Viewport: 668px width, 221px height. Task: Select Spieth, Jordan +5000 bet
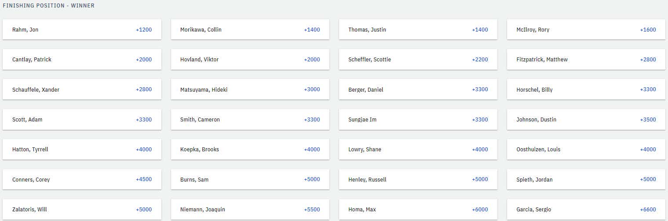pos(586,179)
